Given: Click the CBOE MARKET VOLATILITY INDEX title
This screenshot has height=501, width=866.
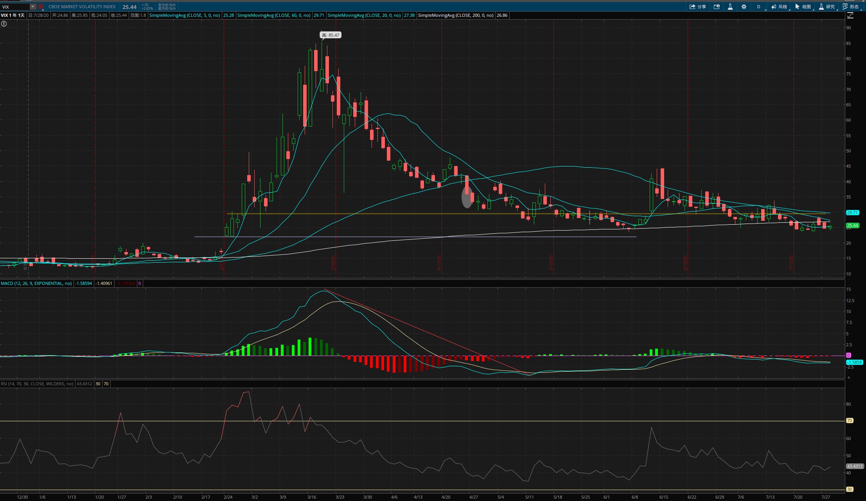Looking at the screenshot, I should tap(82, 7).
